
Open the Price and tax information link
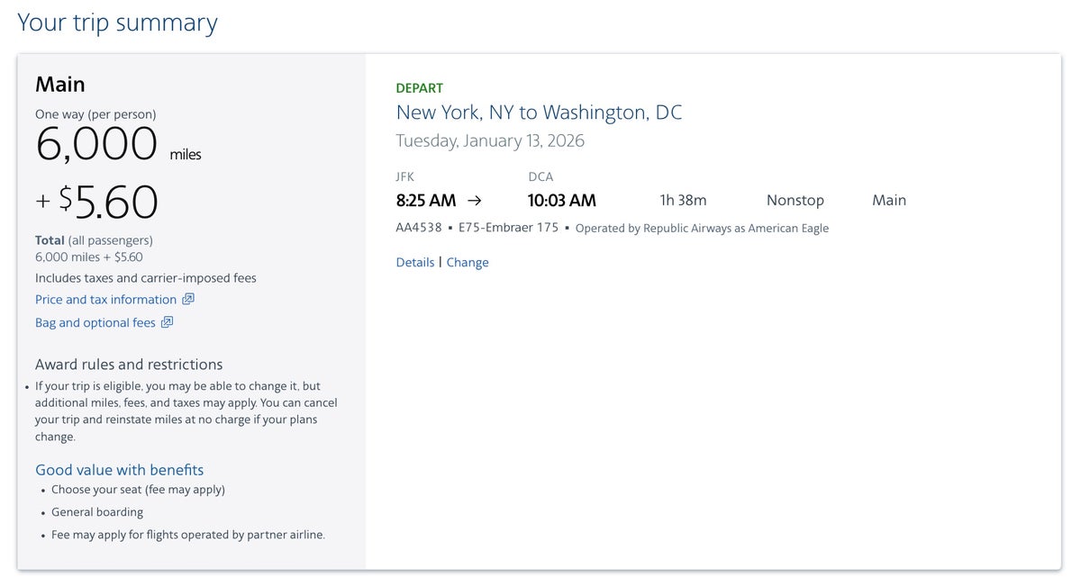click(x=105, y=300)
